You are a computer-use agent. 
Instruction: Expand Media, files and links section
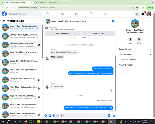pyautogui.click(x=135, y=60)
